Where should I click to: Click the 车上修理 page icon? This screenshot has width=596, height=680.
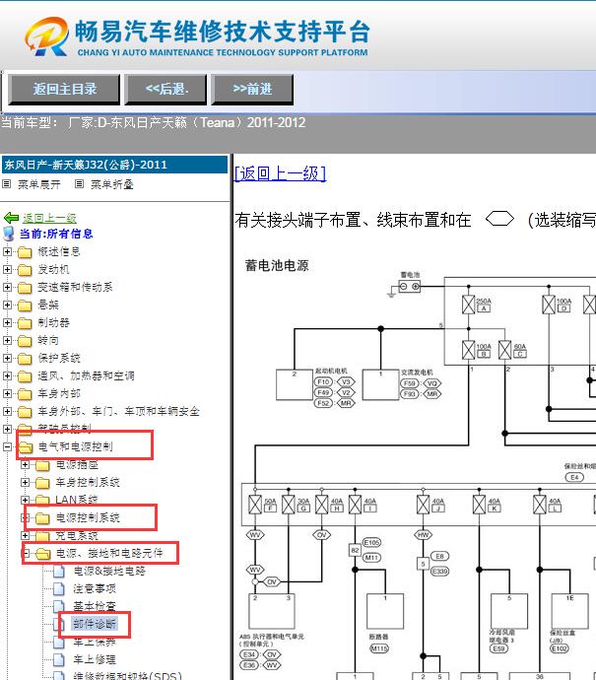(59, 659)
